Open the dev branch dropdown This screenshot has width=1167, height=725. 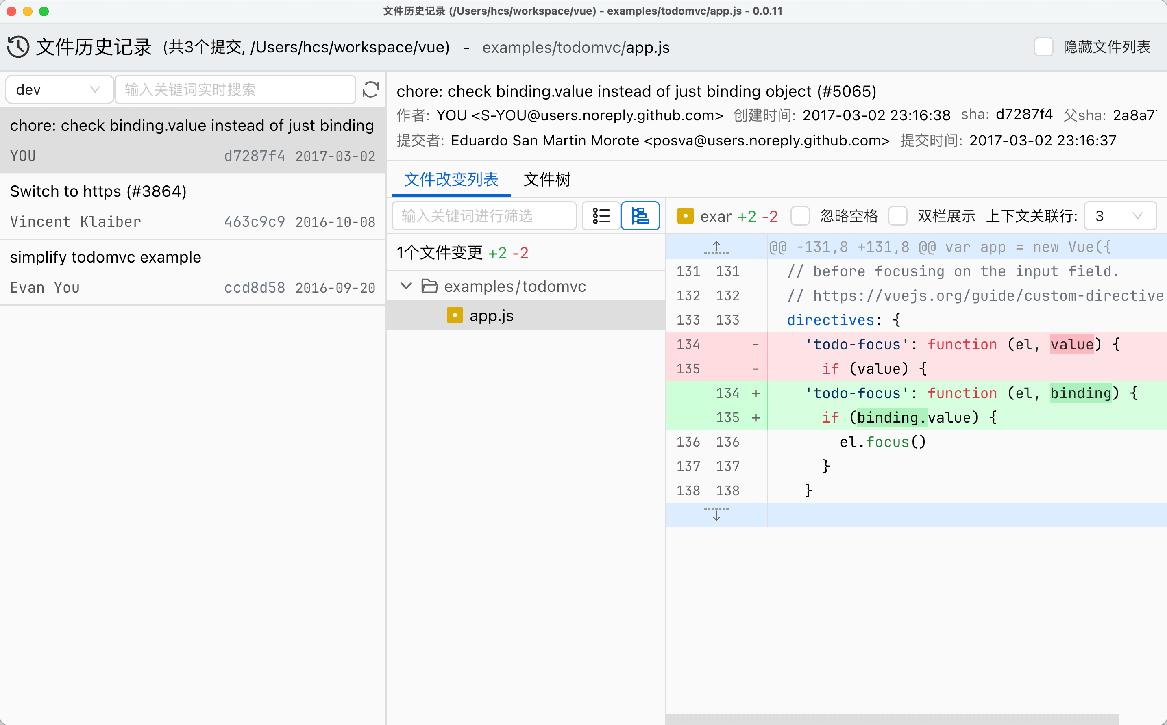click(x=59, y=90)
